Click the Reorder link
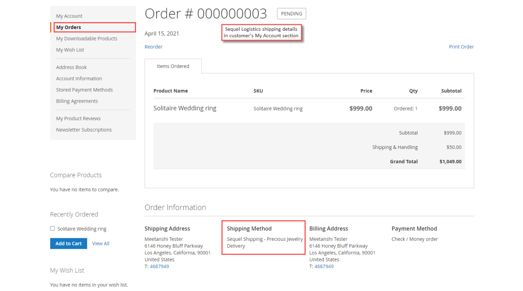The height and width of the screenshot is (291, 523). [153, 47]
